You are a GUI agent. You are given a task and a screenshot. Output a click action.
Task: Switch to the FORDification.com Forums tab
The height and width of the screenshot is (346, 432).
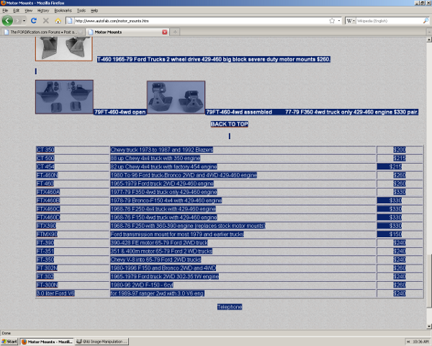[x=43, y=32]
